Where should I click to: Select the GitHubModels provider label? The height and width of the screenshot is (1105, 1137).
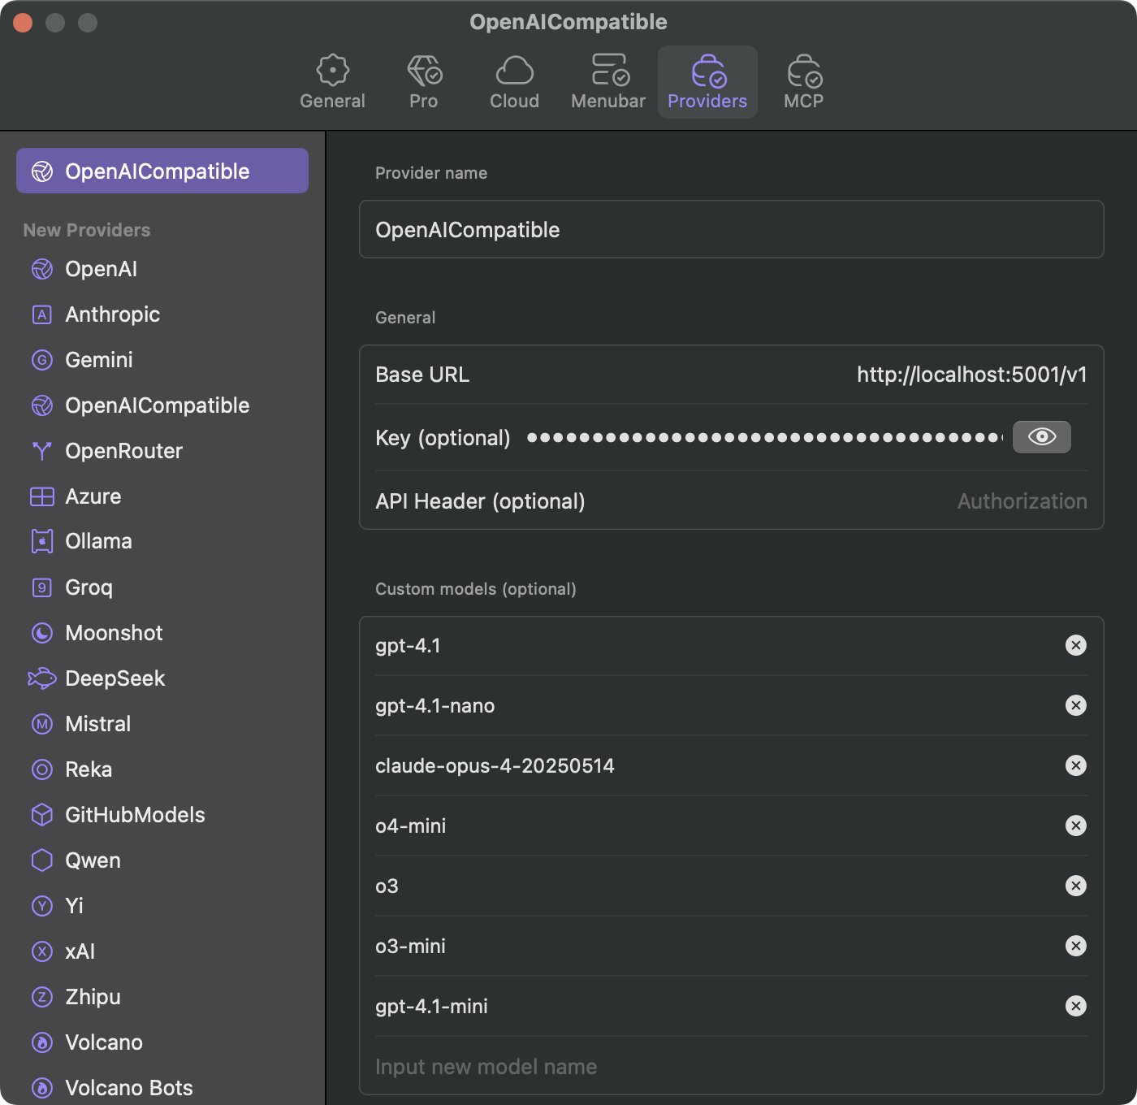click(135, 815)
